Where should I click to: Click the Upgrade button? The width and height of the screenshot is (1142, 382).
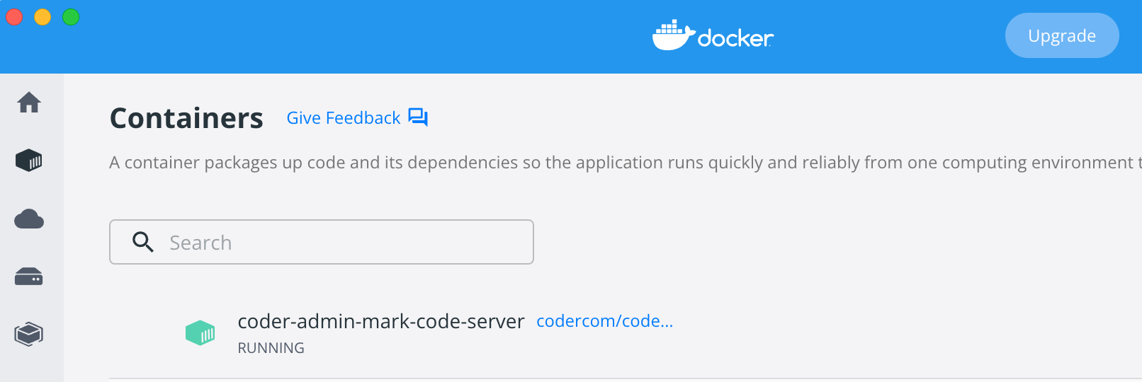coord(1062,35)
